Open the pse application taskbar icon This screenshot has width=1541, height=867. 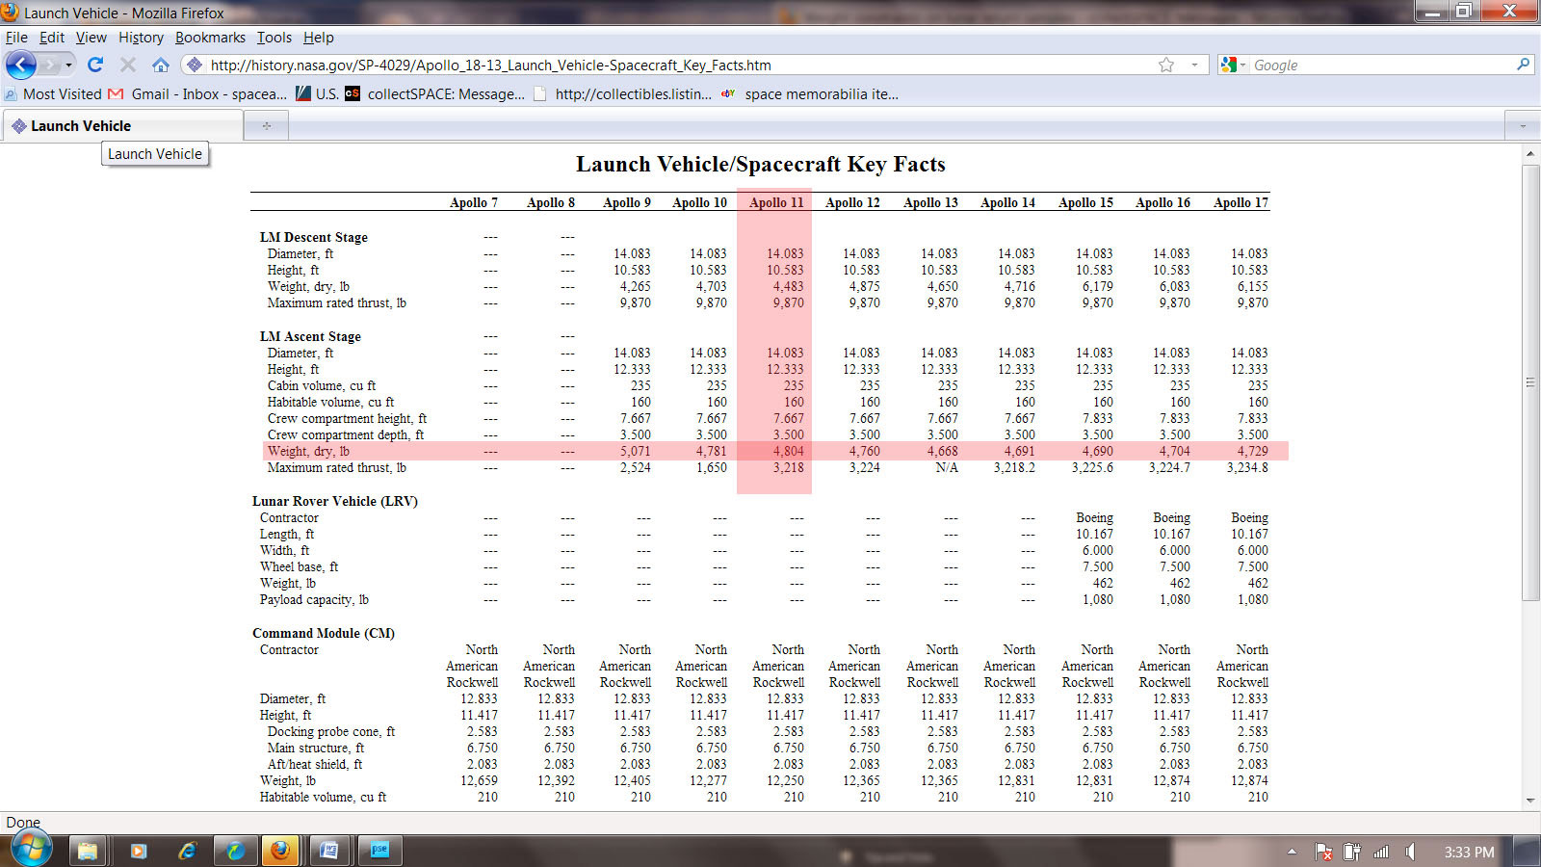coord(379,851)
